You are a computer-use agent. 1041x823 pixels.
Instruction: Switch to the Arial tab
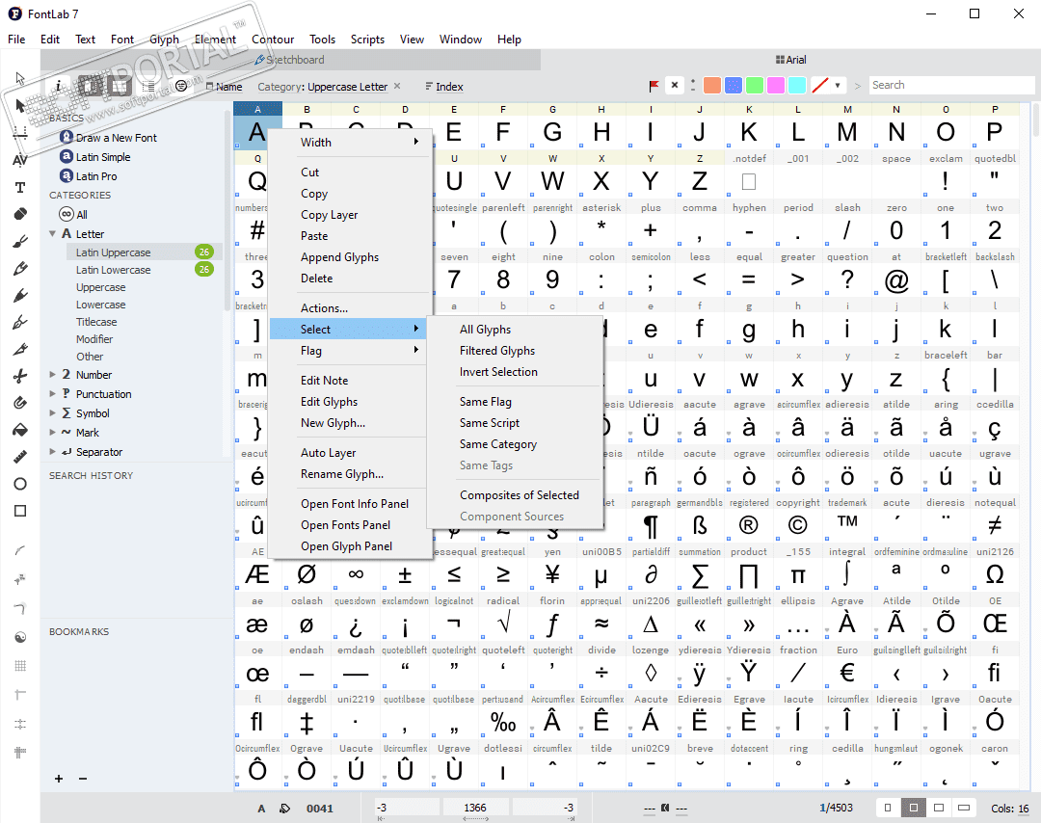[790, 60]
